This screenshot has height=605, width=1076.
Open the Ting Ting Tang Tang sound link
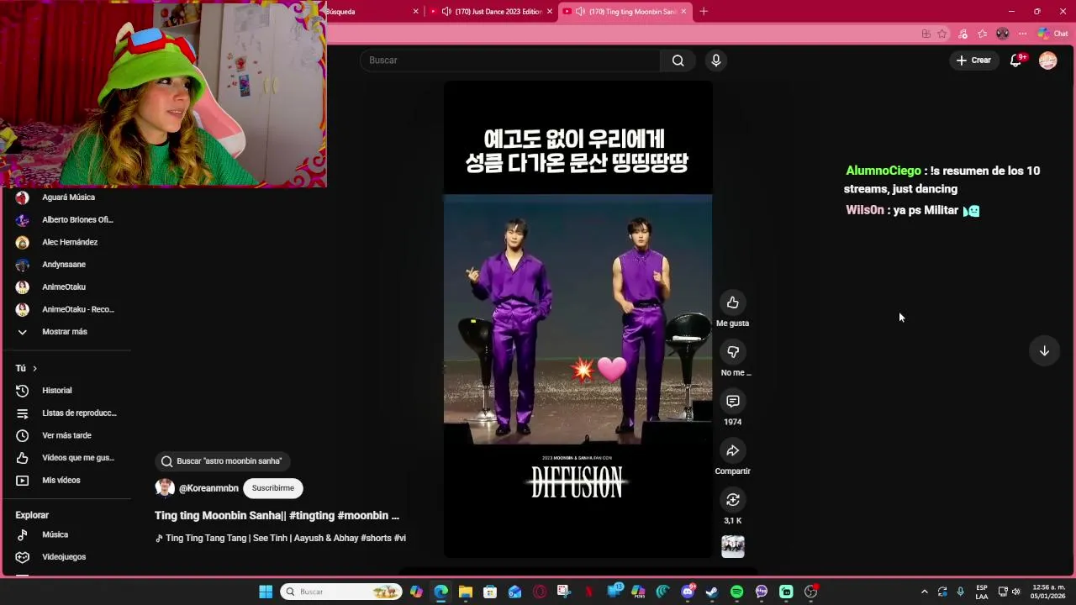click(x=281, y=538)
